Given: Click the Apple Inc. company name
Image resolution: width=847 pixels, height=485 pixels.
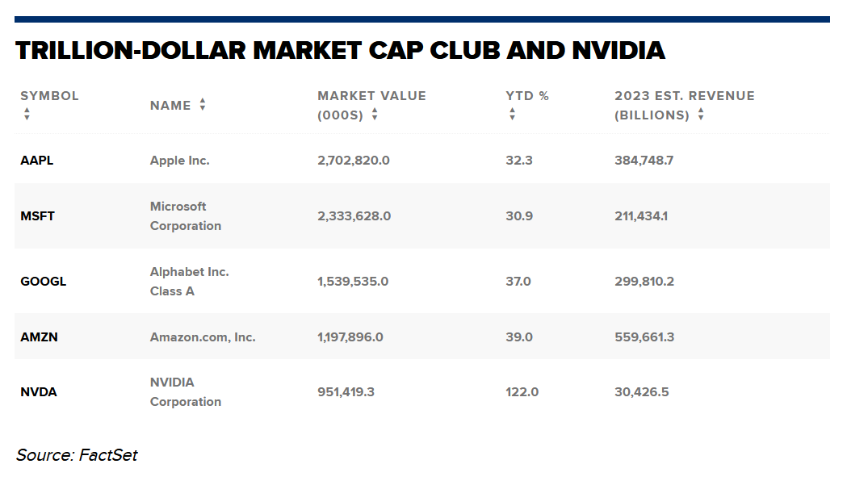Looking at the screenshot, I should point(179,160).
